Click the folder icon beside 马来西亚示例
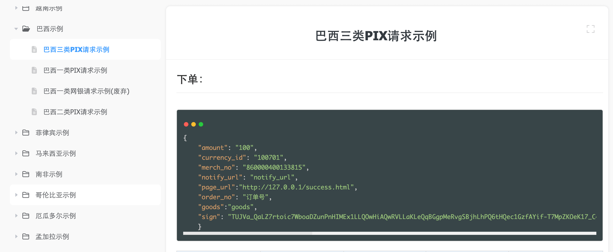This screenshot has height=252, width=613. tap(26, 153)
